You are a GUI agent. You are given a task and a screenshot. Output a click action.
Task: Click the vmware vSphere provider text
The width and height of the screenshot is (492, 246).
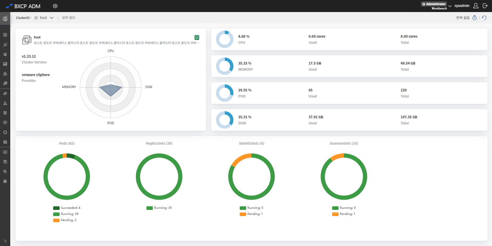pyautogui.click(x=36, y=75)
